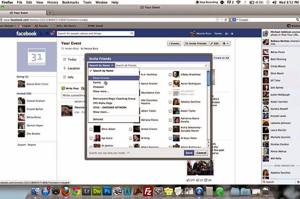The image size is (300, 199).
Task: Open the Bookmarks menu
Action: tap(71, 2)
